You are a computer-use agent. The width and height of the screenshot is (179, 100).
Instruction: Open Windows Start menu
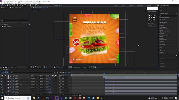(2, 98)
